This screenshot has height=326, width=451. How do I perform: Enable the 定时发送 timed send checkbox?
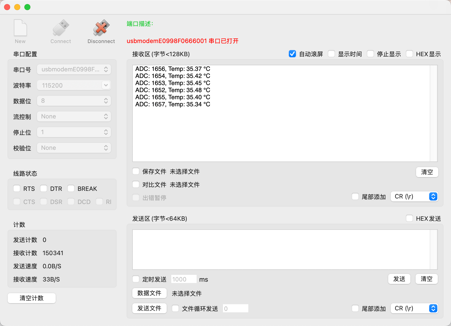[x=136, y=279]
